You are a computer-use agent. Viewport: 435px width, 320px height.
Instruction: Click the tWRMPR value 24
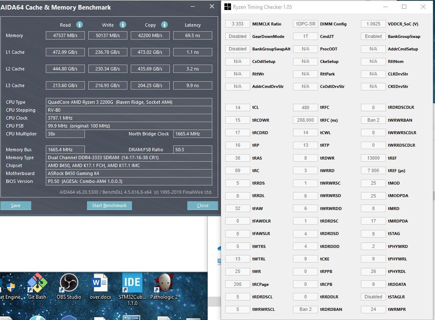tap(373, 309)
